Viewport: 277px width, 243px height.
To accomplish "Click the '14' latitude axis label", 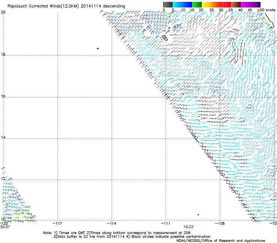I will coord(3,138).
